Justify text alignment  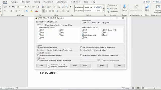pyautogui.click(x=53, y=11)
